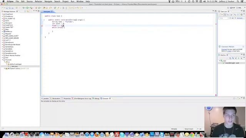
Task: Open the Run button dropdown arrow
Action: coord(29,8)
